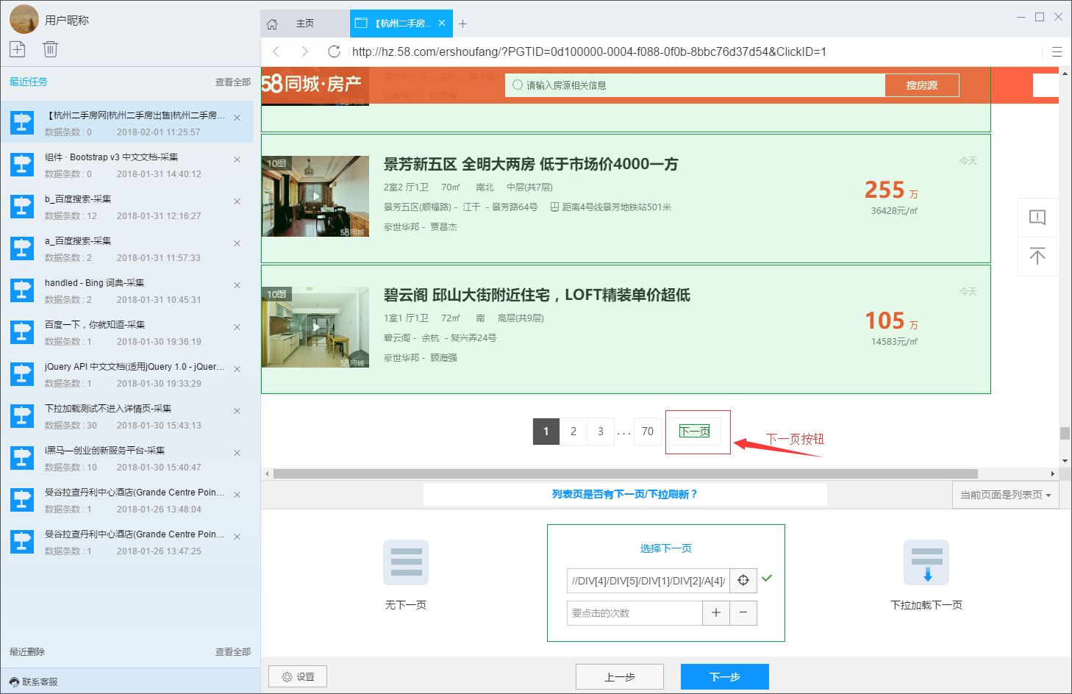Click the blue 下一步 button
This screenshot has width=1072, height=694.
point(725,676)
